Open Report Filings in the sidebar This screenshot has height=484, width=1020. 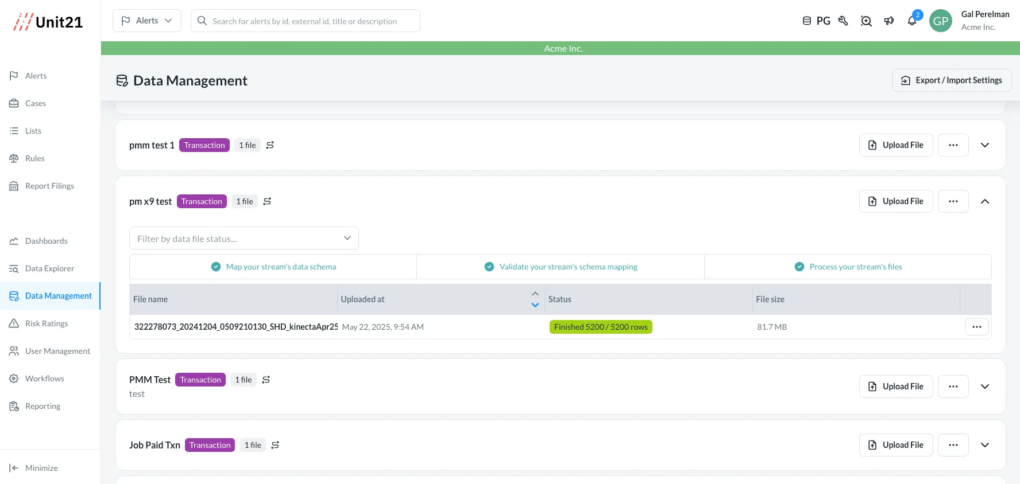(50, 186)
